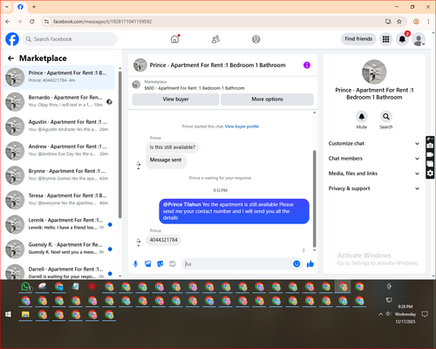The image size is (436, 349).
Task: Open the Bernardo apartment conversation
Action: coord(59,102)
